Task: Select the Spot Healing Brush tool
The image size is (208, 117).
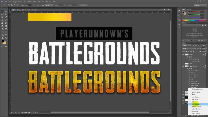Action: [x=2, y=20]
